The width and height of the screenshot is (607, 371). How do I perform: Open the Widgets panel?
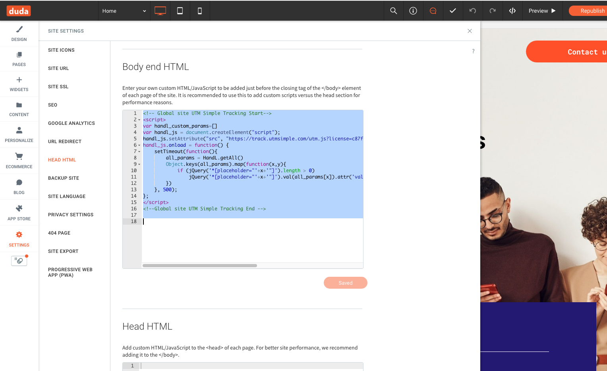(19, 84)
